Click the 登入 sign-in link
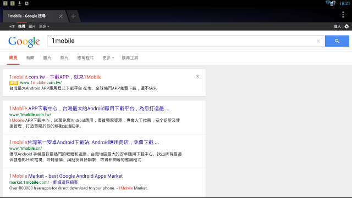 [x=337, y=26]
